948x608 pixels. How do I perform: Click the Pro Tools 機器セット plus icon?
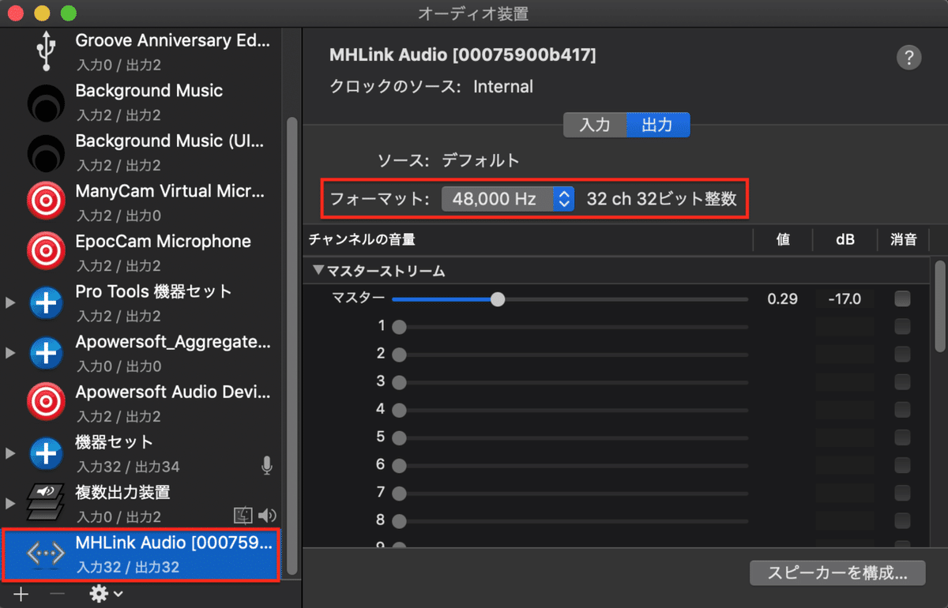pos(47,302)
